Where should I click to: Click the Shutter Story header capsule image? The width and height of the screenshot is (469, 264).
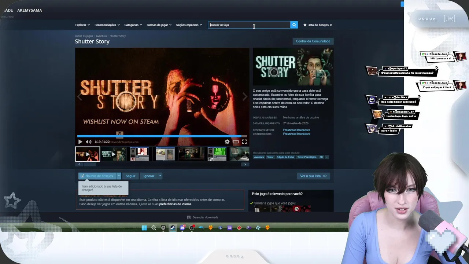click(x=293, y=67)
